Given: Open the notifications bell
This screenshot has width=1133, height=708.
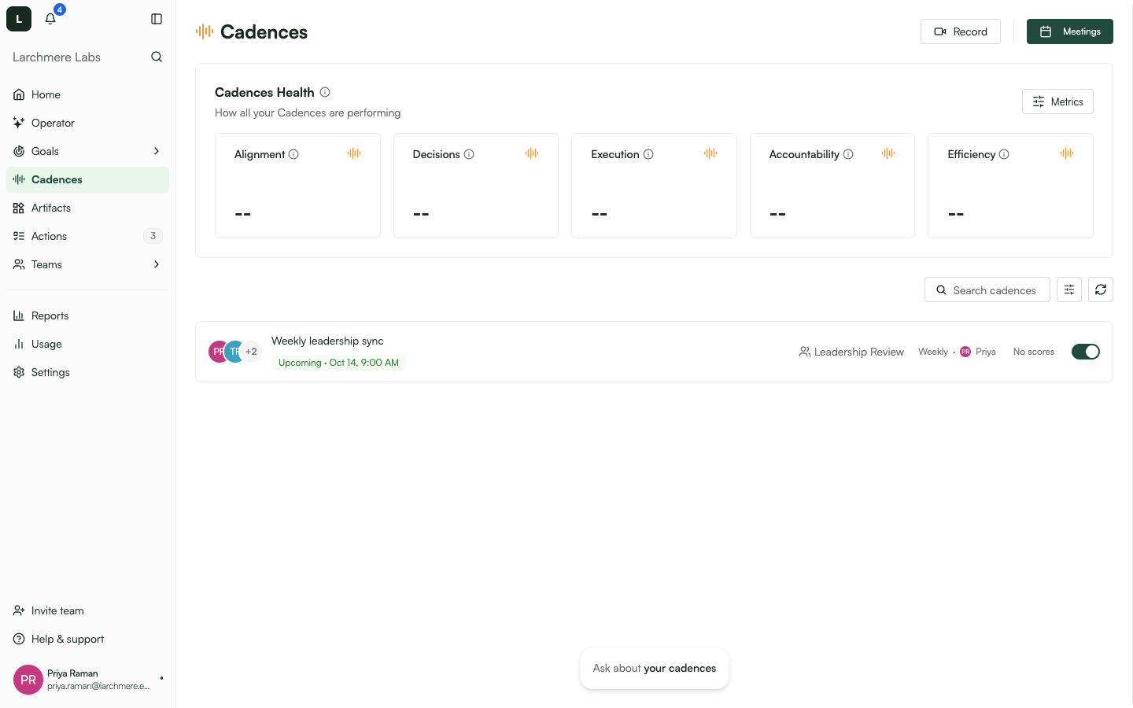Looking at the screenshot, I should coord(50,19).
